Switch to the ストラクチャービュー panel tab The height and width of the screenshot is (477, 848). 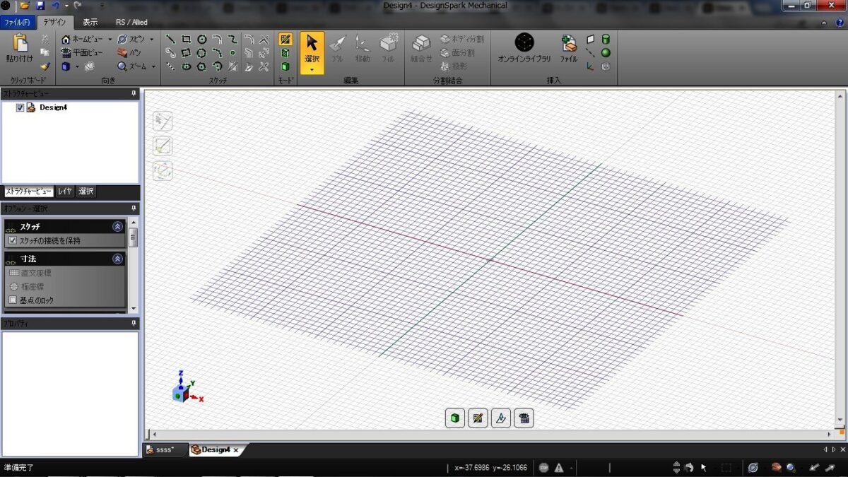pyautogui.click(x=28, y=191)
